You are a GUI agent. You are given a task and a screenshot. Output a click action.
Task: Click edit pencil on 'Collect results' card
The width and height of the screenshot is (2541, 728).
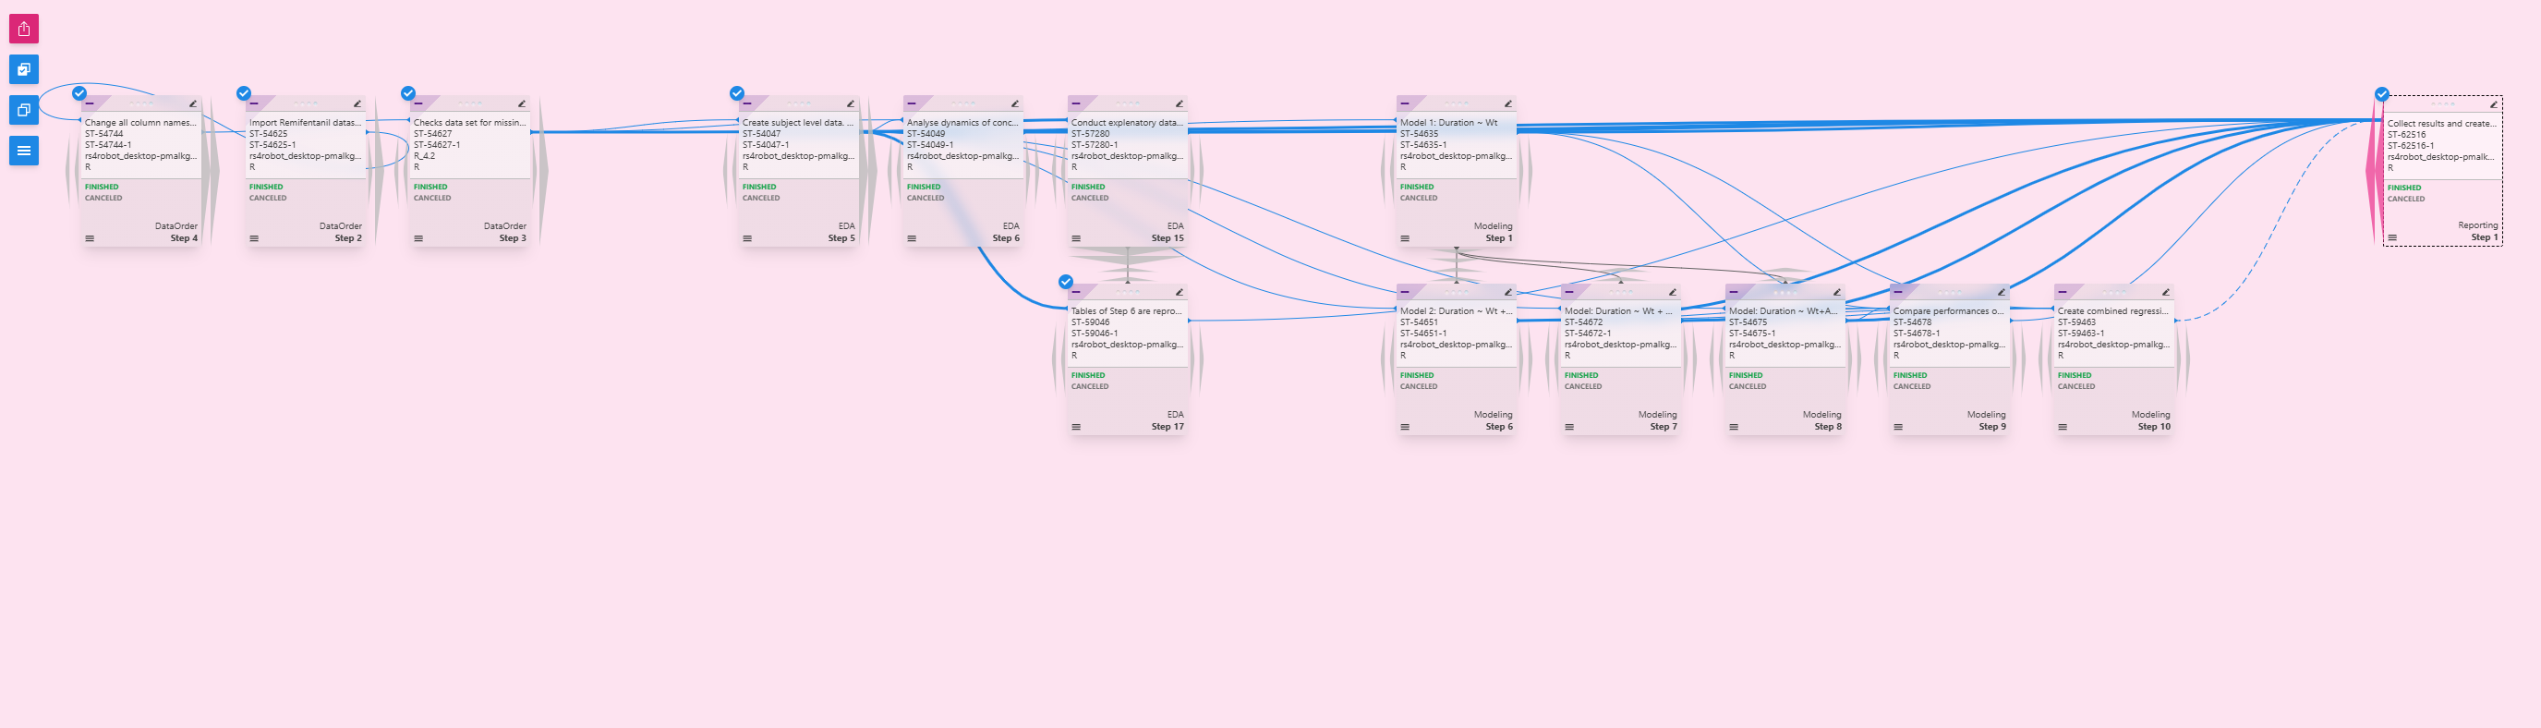2493,104
